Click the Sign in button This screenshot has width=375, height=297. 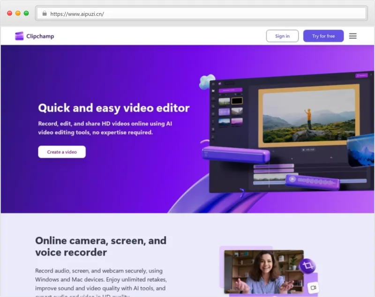(x=282, y=36)
